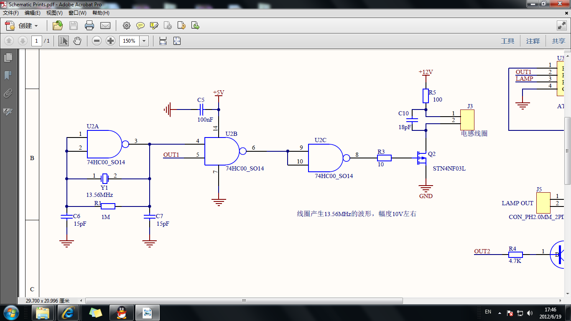The image size is (571, 321).
Task: Open the 视图(V) menu
Action: [x=54, y=13]
